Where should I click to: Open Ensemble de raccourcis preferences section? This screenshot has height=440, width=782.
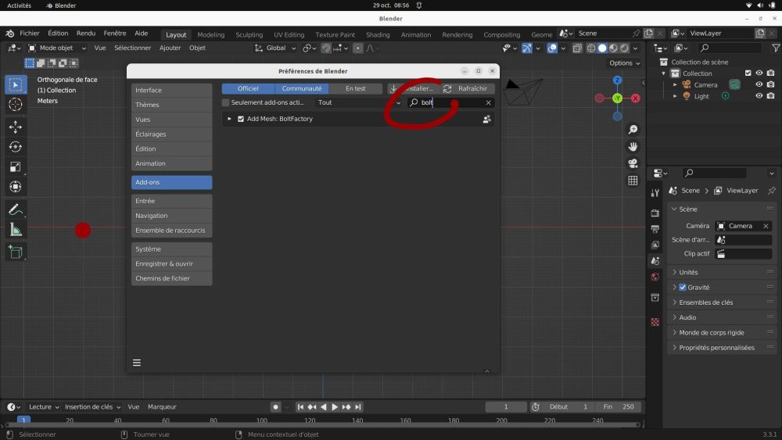point(171,231)
